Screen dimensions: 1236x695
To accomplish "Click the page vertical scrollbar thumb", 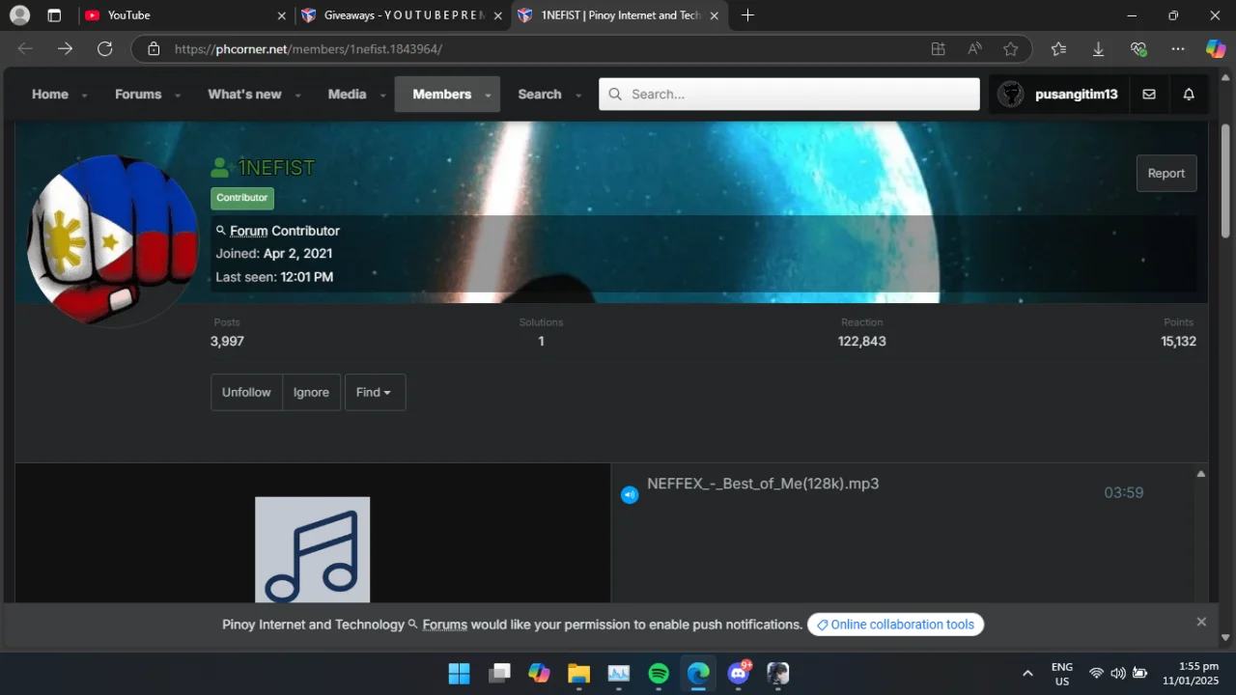I will (1225, 181).
